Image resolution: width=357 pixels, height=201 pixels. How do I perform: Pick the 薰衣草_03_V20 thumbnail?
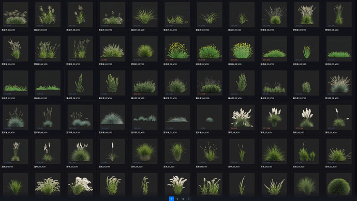pyautogui.click(x=242, y=83)
